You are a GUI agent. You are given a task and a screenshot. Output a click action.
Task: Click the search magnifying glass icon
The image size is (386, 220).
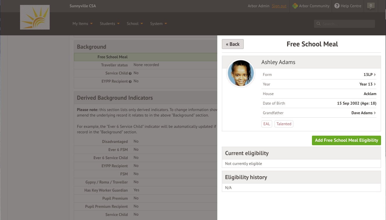tap(319, 24)
